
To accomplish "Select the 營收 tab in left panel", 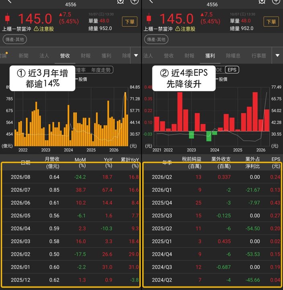I will 65,56.
